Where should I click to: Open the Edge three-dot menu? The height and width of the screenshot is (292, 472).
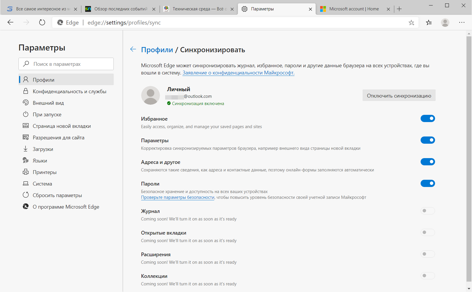tap(462, 23)
